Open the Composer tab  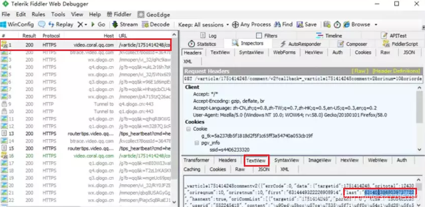click(353, 44)
